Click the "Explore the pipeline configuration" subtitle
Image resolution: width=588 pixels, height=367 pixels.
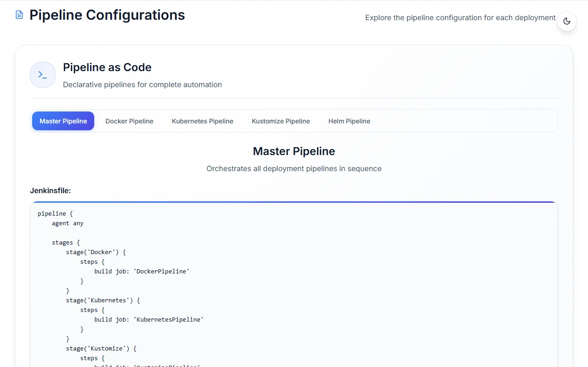(460, 18)
